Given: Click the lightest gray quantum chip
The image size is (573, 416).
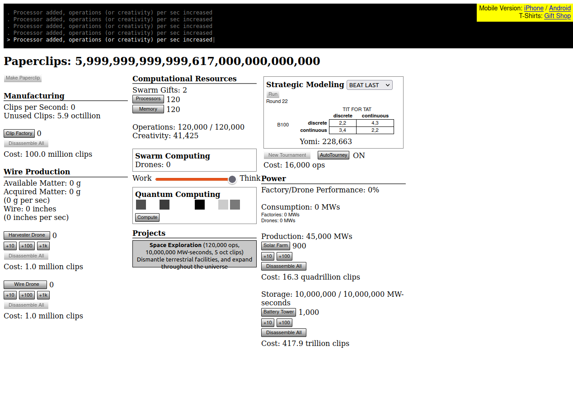Looking at the screenshot, I should pyautogui.click(x=223, y=205).
